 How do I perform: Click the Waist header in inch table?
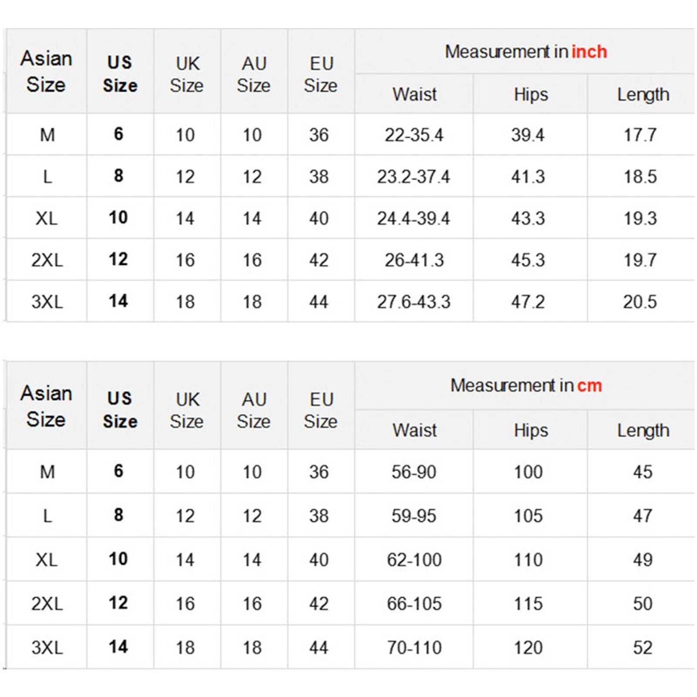pyautogui.click(x=414, y=95)
